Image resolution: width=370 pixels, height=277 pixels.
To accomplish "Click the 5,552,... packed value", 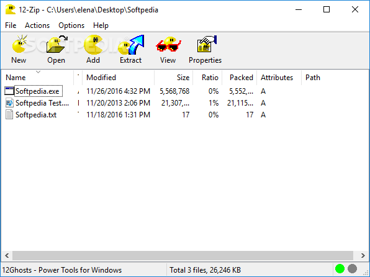I will coord(241,91).
